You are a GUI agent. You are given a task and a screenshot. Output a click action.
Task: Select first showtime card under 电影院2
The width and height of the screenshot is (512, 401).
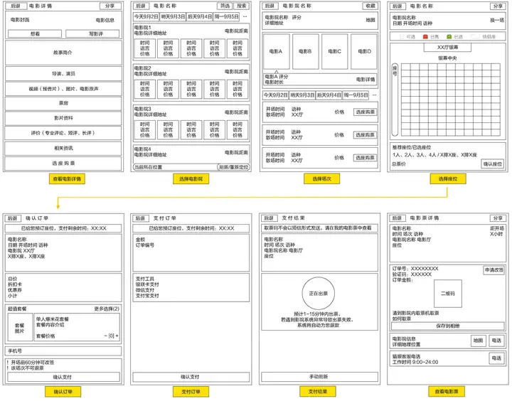click(x=144, y=89)
